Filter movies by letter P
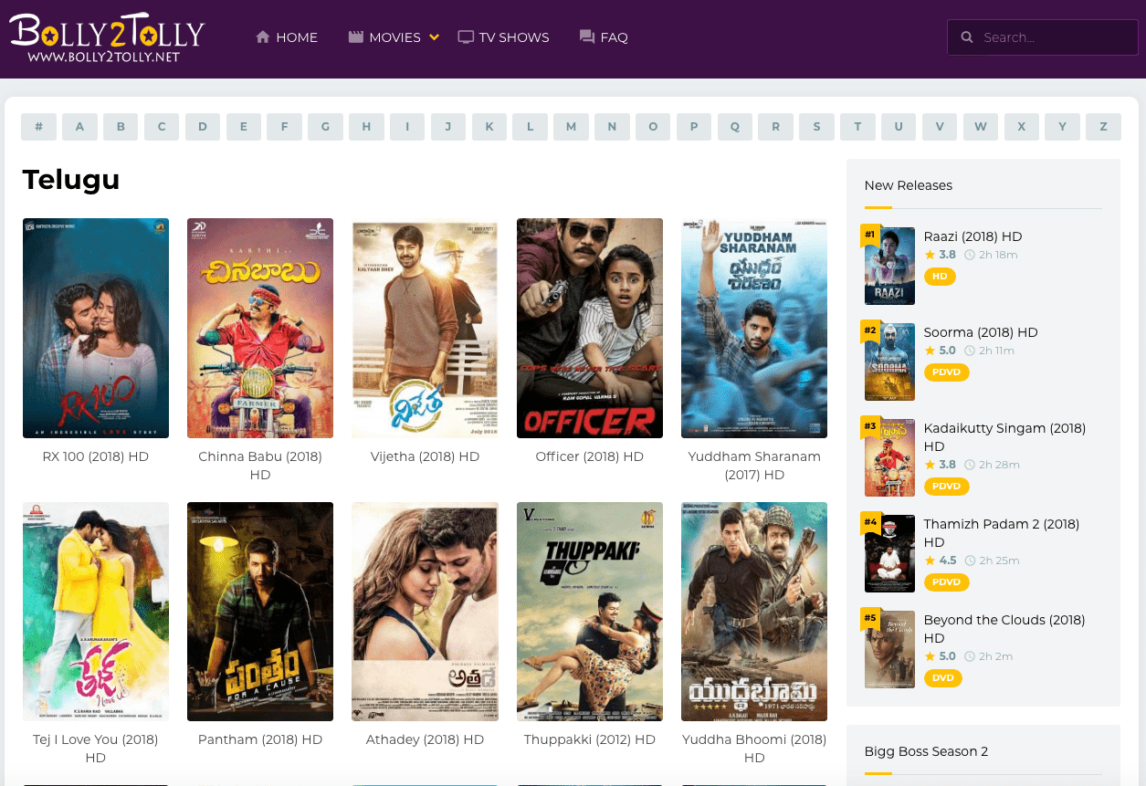1146x786 pixels. (694, 127)
